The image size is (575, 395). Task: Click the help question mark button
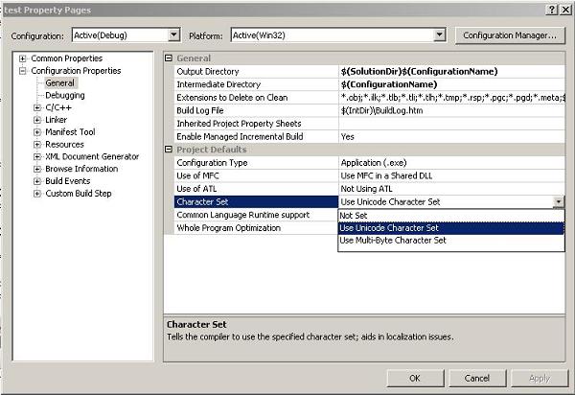pos(552,9)
